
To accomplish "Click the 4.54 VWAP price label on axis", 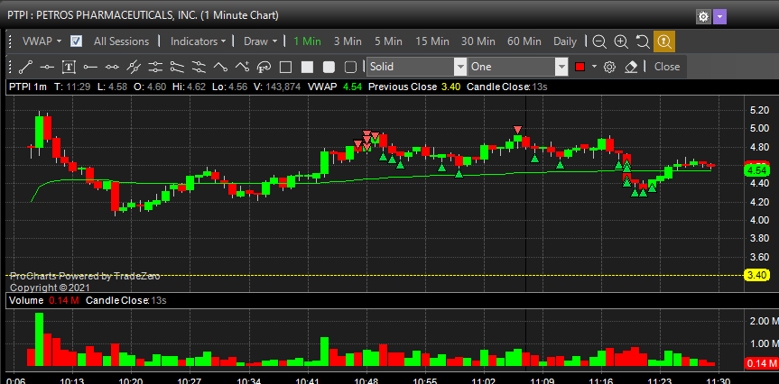I will pos(756,170).
